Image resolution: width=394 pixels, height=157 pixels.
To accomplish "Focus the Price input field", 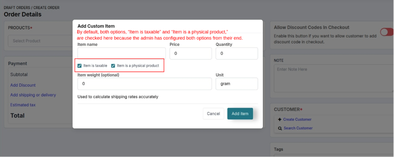I will tap(191, 53).
